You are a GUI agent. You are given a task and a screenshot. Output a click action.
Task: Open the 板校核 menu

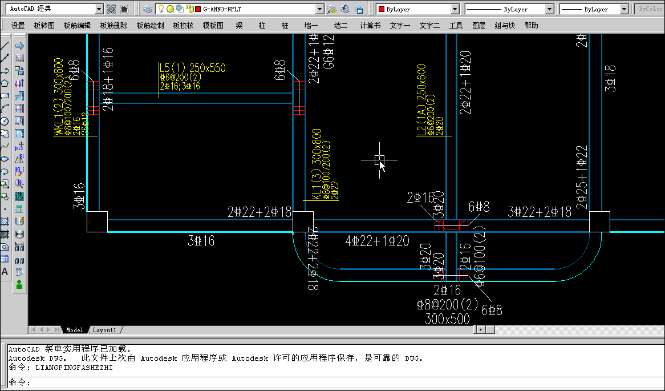tap(183, 26)
